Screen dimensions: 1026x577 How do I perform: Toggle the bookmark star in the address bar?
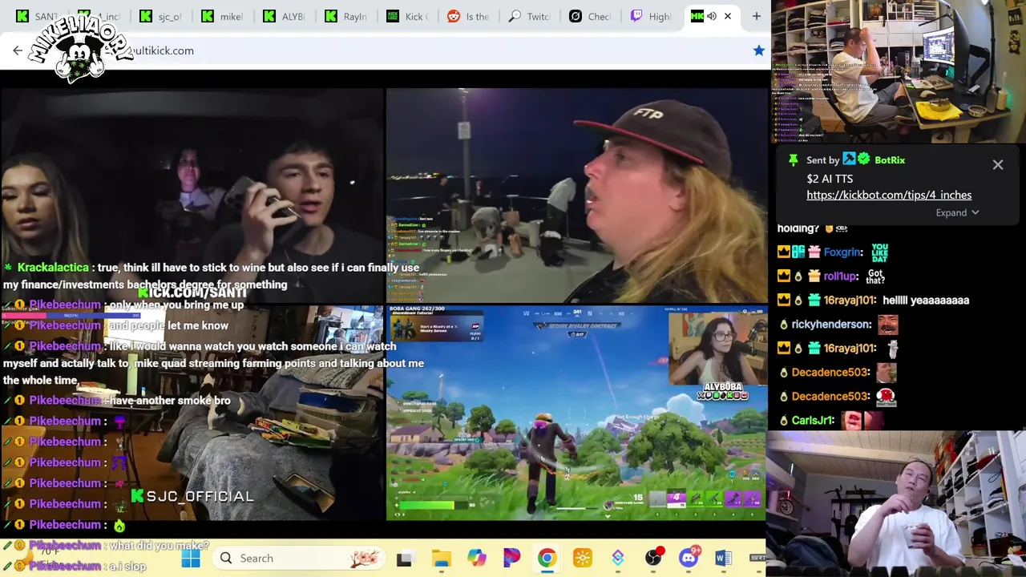758,50
